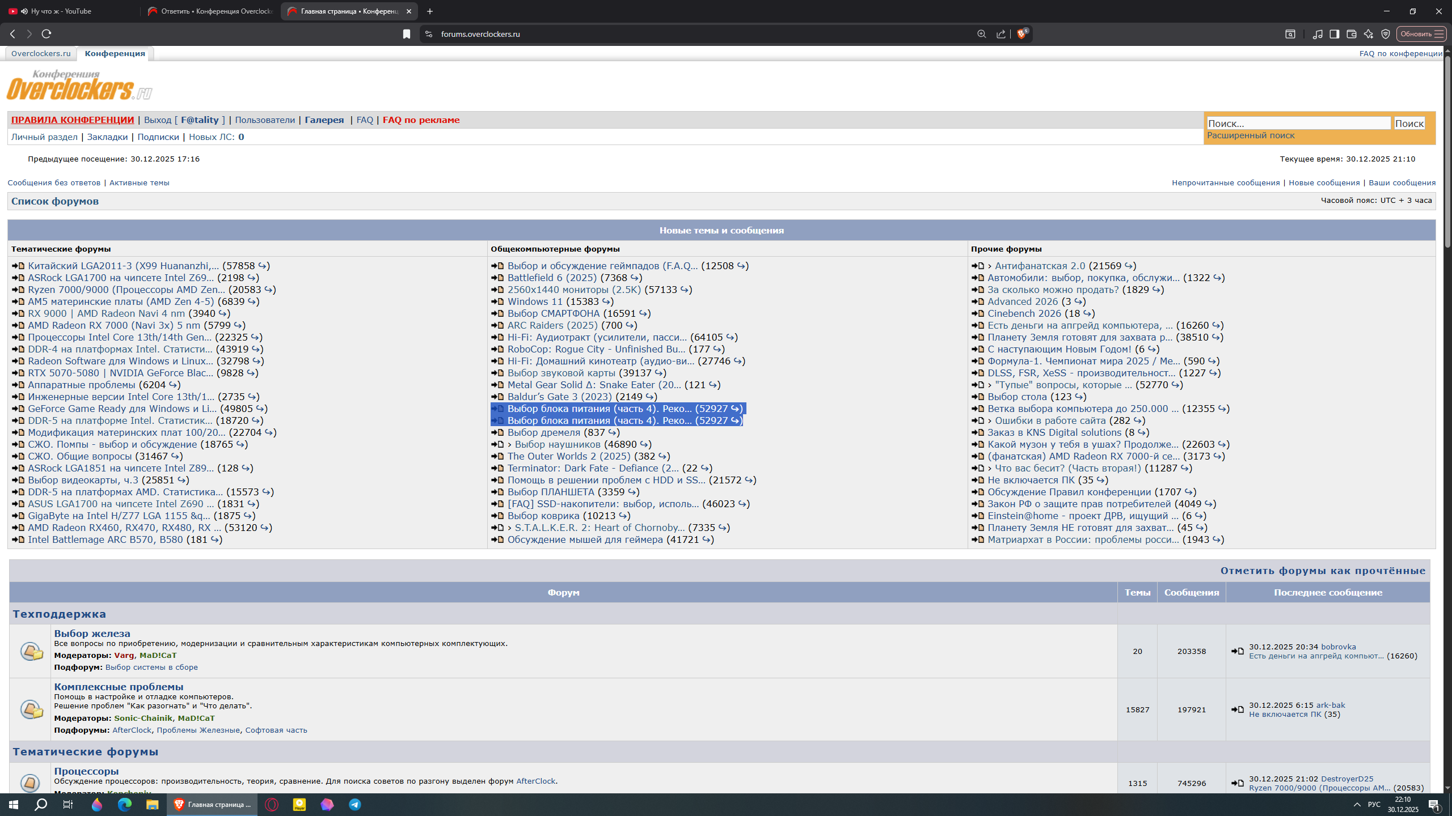Image resolution: width=1452 pixels, height=816 pixels.
Task: Click the Поиск search button
Action: (1409, 124)
